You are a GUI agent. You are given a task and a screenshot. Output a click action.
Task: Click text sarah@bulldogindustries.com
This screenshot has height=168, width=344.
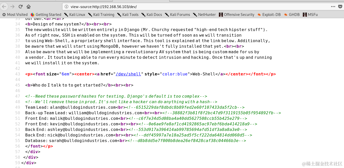(83, 141)
